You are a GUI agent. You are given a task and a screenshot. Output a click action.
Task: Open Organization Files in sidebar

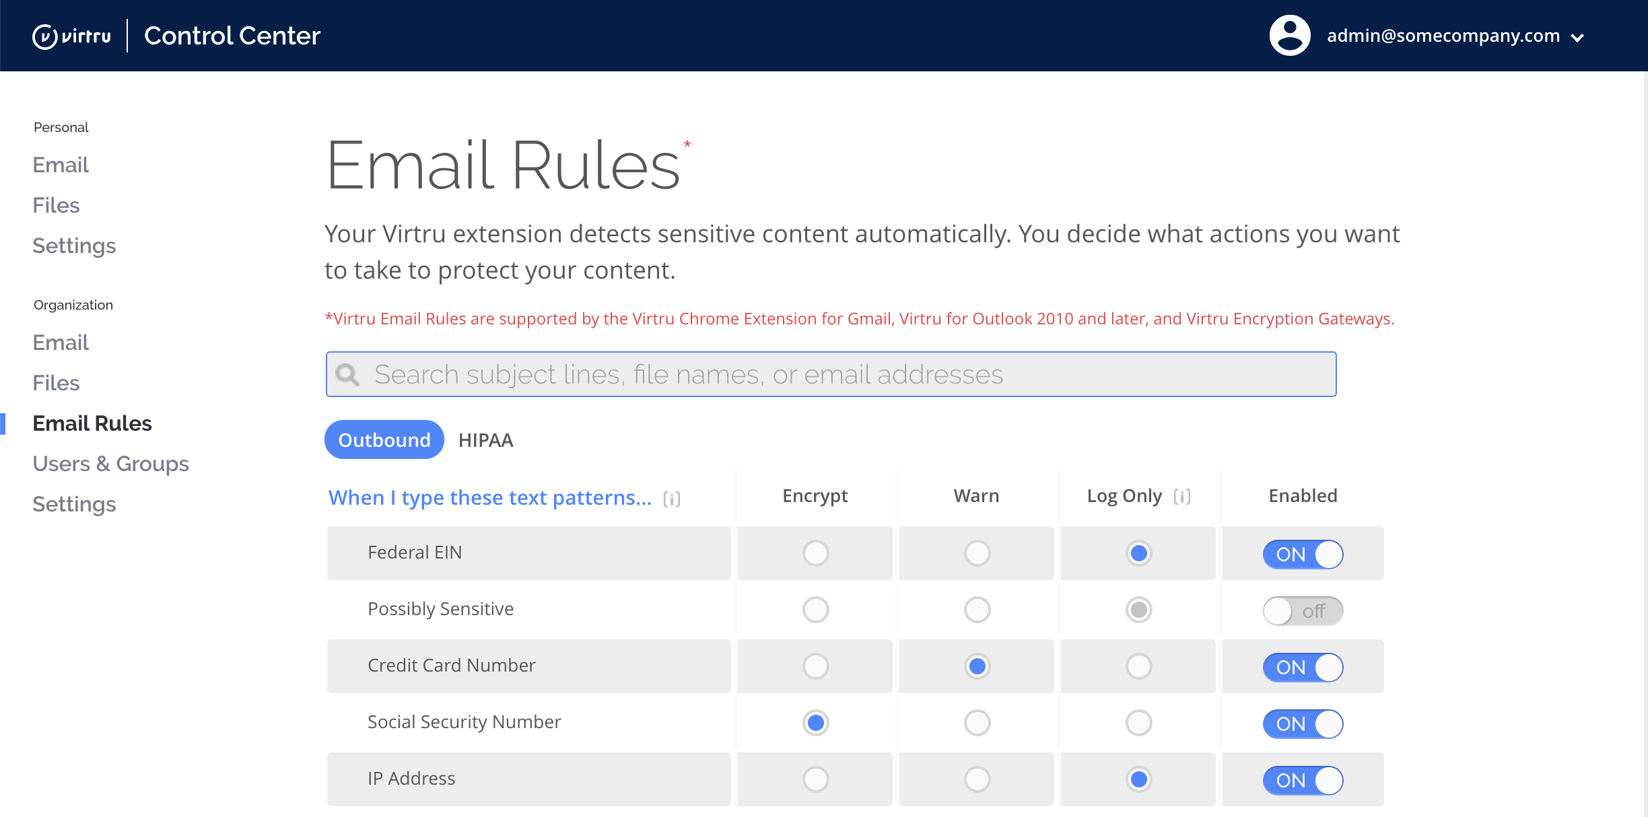point(56,383)
